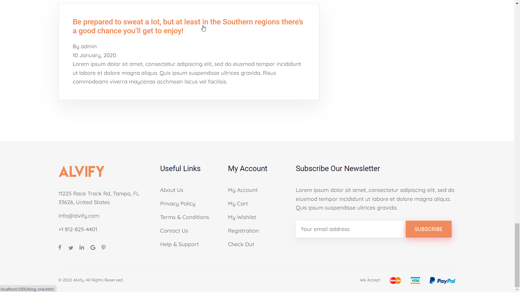Click the Subscribe button
Image resolution: width=520 pixels, height=292 pixels.
point(429,229)
